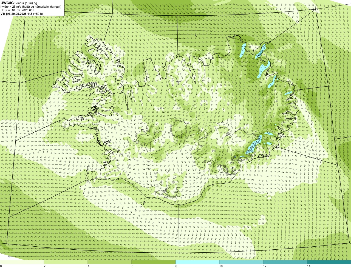Click the dark teal colorbar segment above 14

tap(329, 262)
